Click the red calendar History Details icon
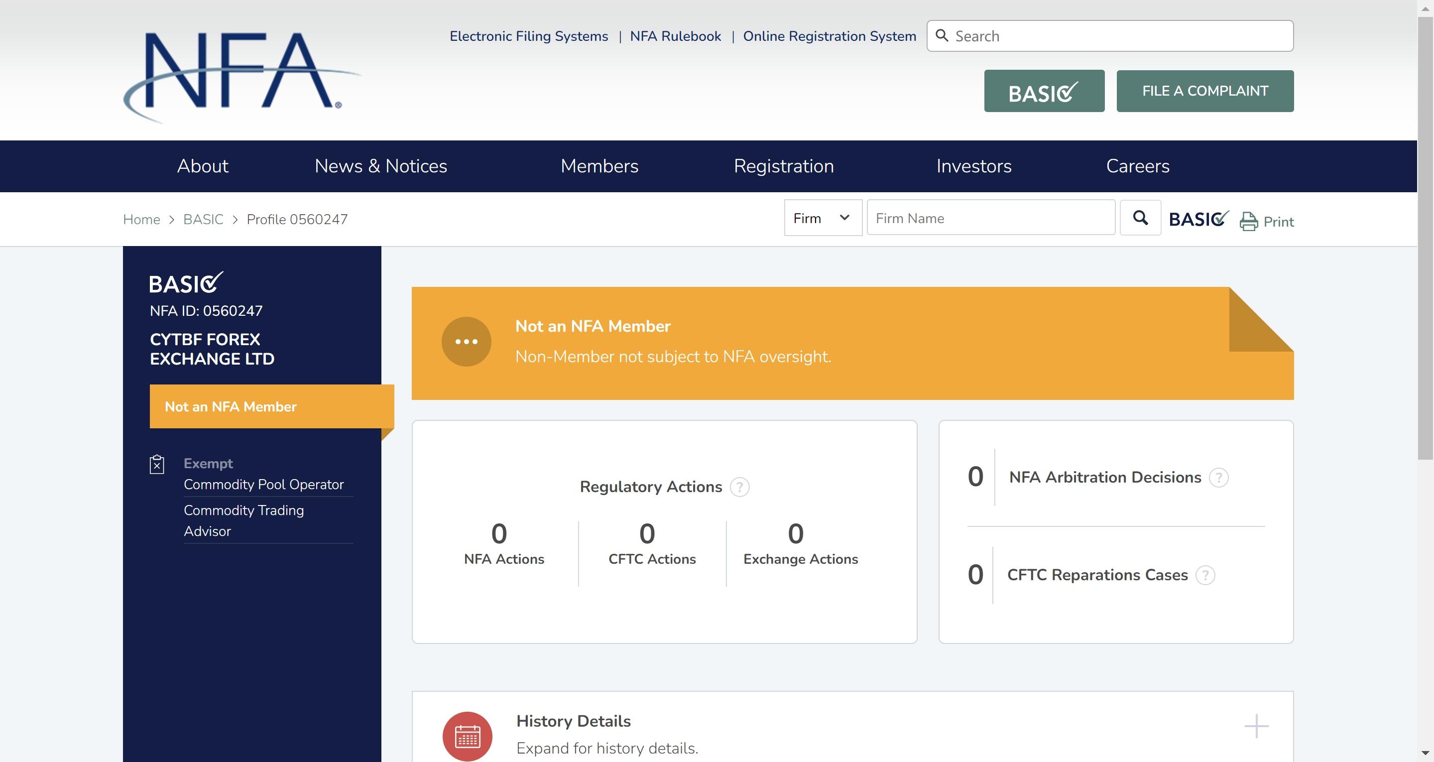The height and width of the screenshot is (762, 1434). coord(467,737)
